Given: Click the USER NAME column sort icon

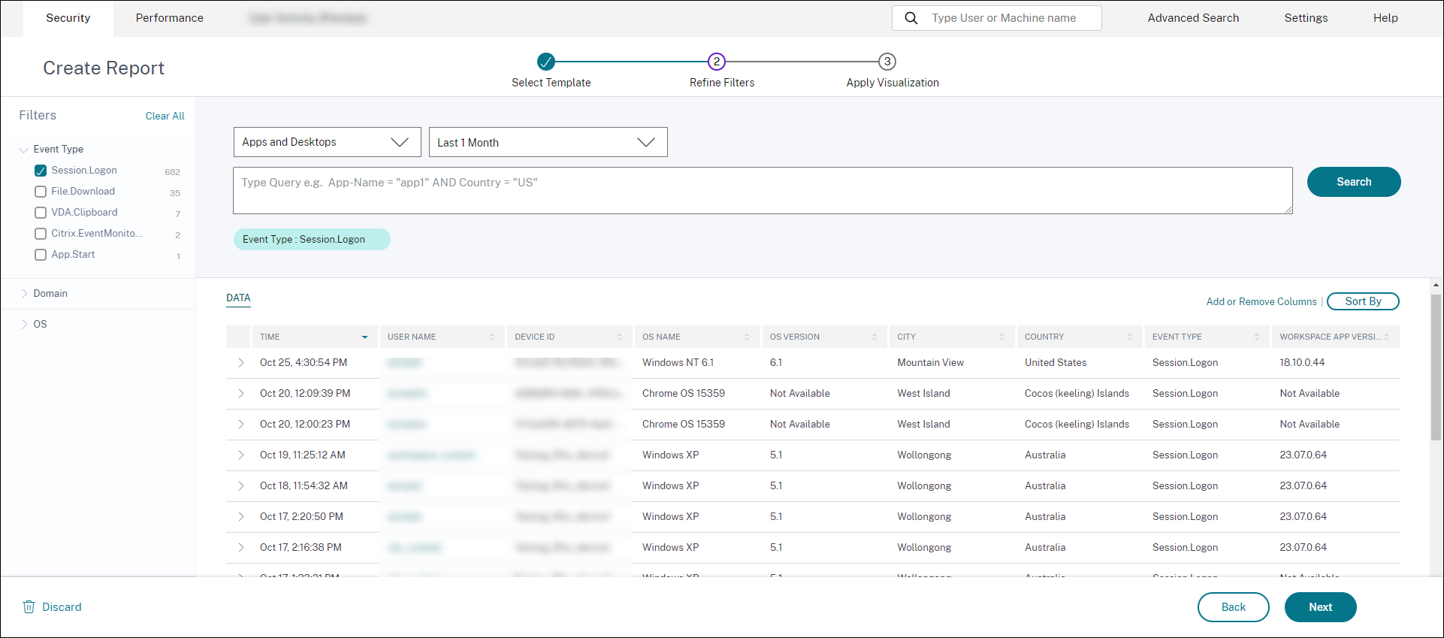Looking at the screenshot, I should click(492, 337).
